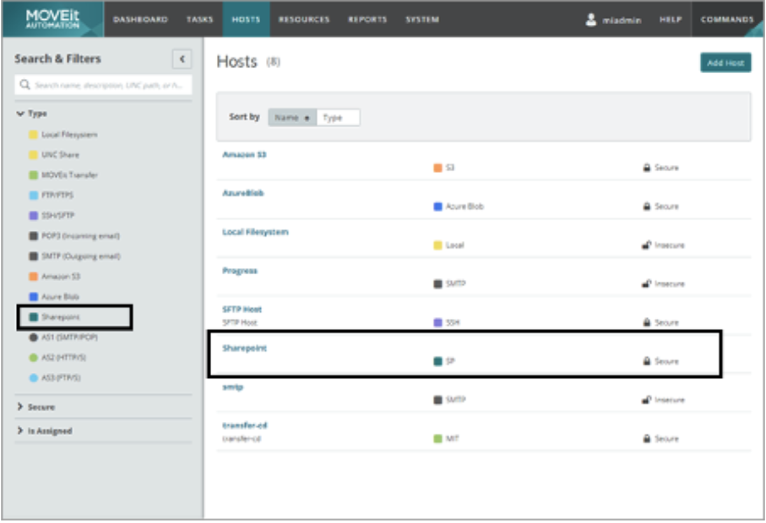Click Secure lock icon in Amazon S3 row

click(x=647, y=168)
